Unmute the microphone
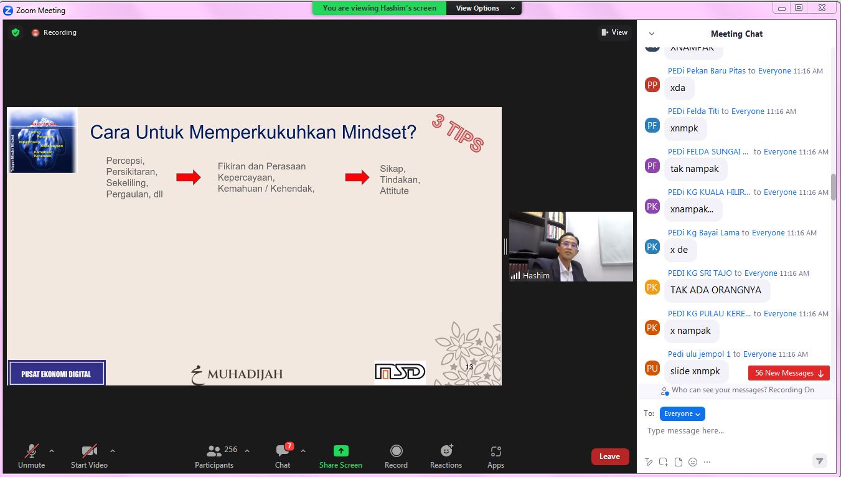The height and width of the screenshot is (477, 841). tap(31, 456)
